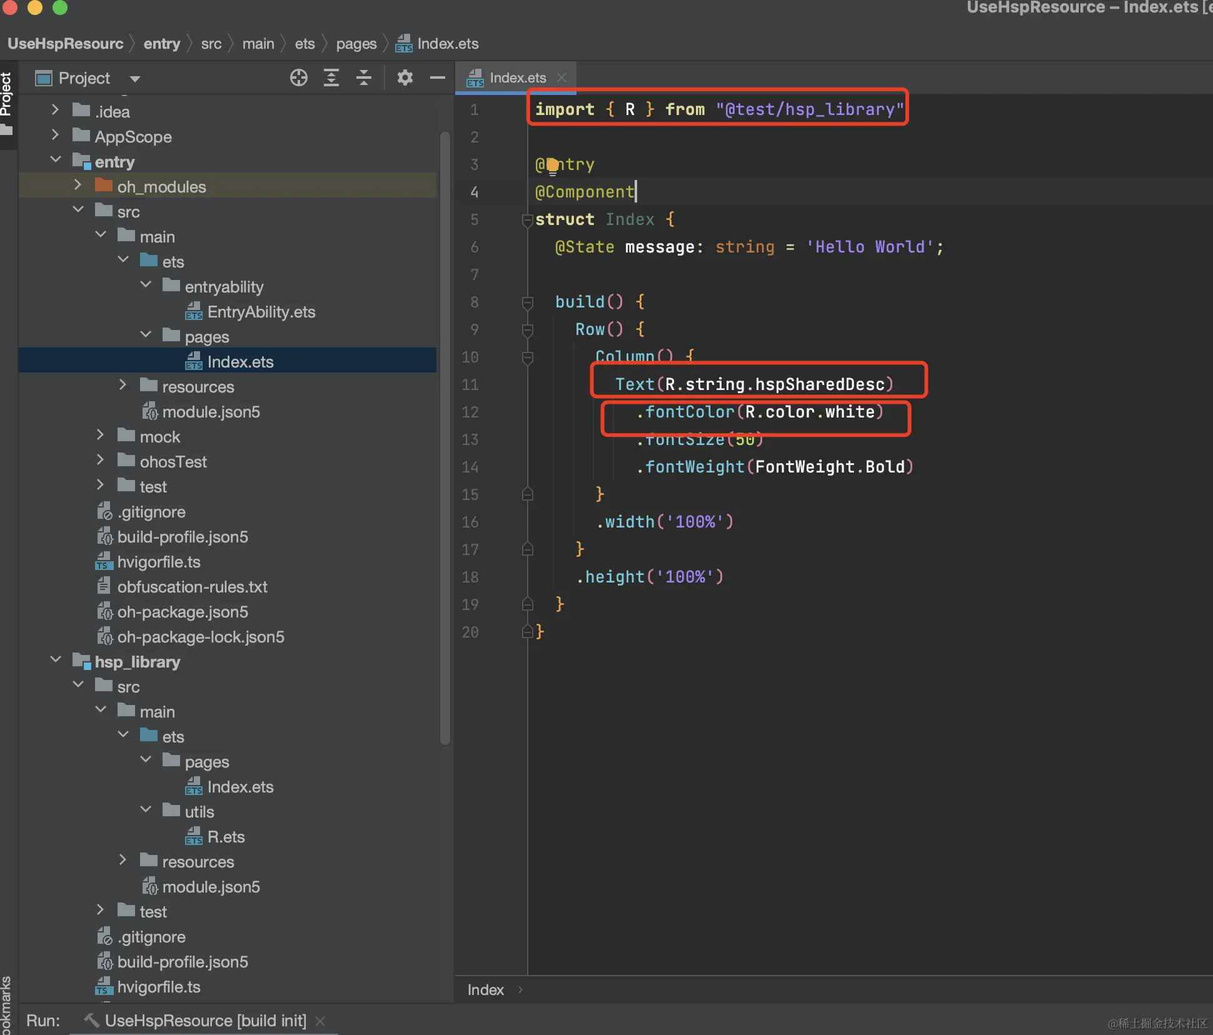The image size is (1213, 1035).
Task: Click UseHspResourc in the breadcrumb
Action: (66, 44)
